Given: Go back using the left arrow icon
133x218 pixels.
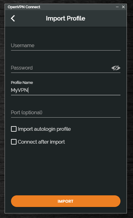Looking at the screenshot, I should (x=13, y=18).
